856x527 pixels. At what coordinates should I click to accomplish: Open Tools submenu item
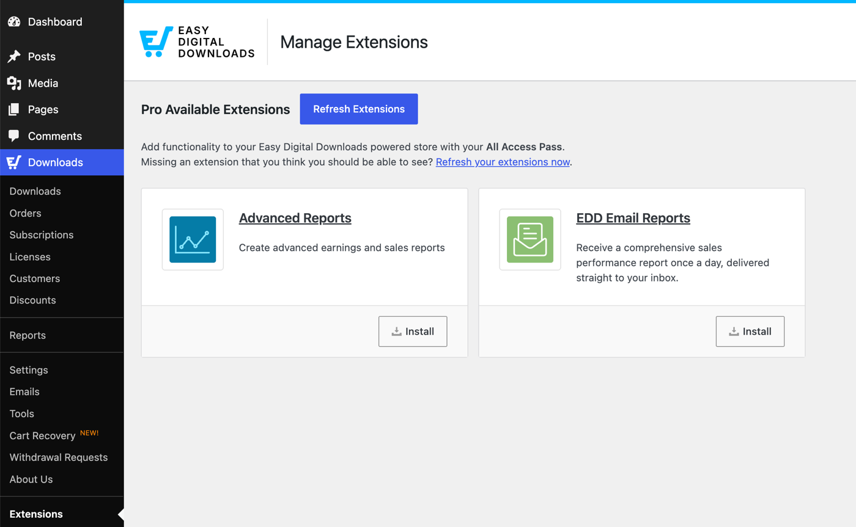[x=22, y=414]
